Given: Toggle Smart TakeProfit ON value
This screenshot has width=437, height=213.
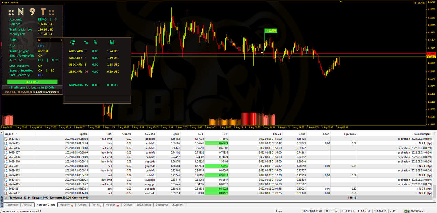Looking at the screenshot, I should click(40, 56).
